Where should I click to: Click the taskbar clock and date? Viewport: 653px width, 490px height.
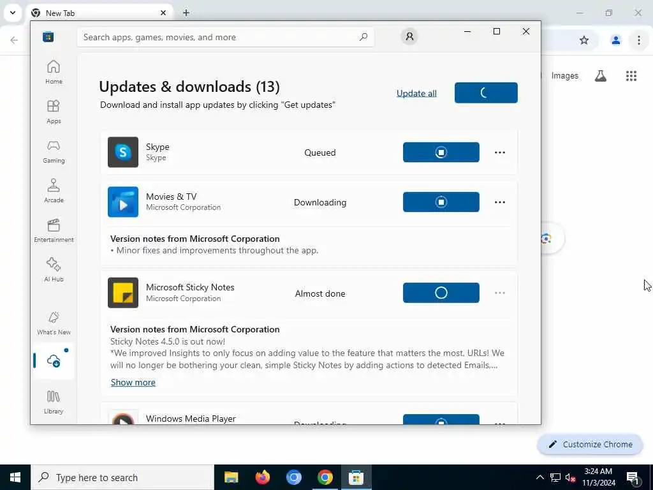click(598, 477)
